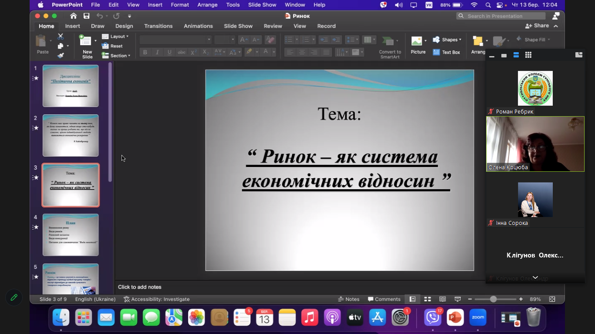Open the Slide Show menu in menu bar
The height and width of the screenshot is (334, 595).
[262, 5]
